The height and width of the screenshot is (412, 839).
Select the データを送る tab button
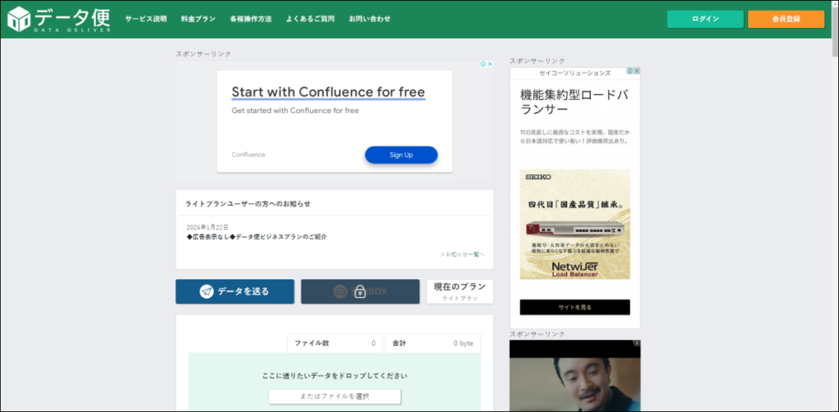[235, 292]
